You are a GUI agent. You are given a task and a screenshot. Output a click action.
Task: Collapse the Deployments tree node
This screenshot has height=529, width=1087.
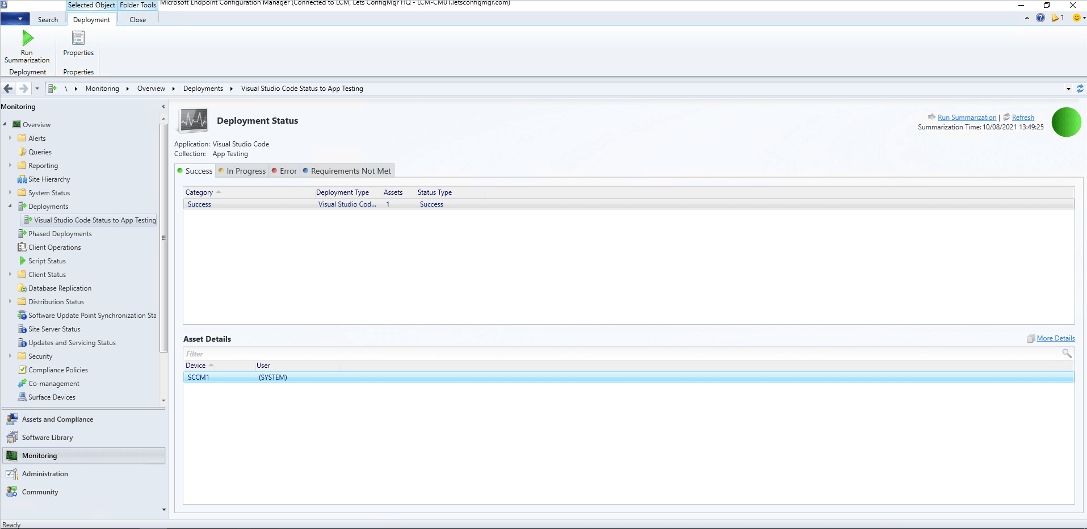(10, 206)
